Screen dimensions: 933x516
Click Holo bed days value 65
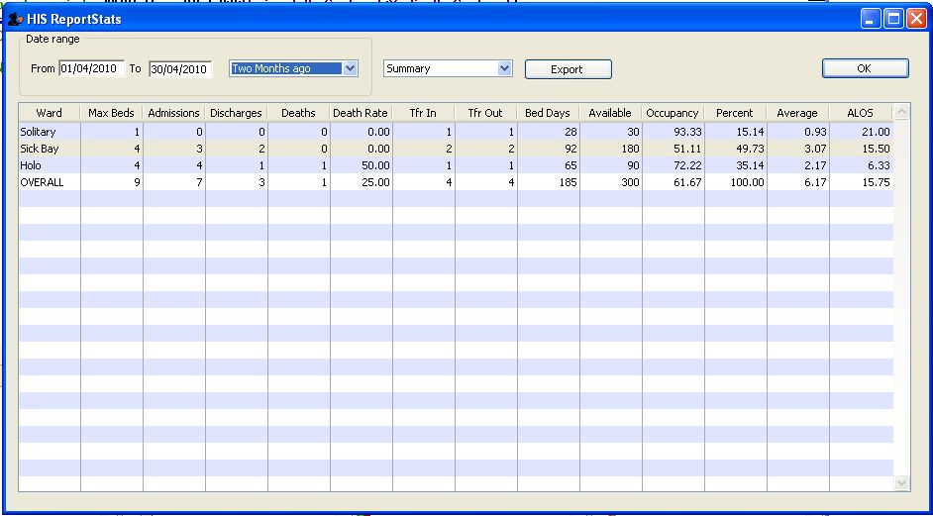[x=571, y=165]
